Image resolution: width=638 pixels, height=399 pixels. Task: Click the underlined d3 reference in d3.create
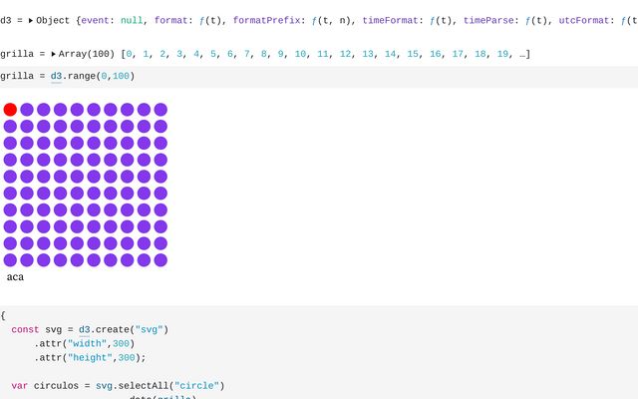[x=85, y=329]
